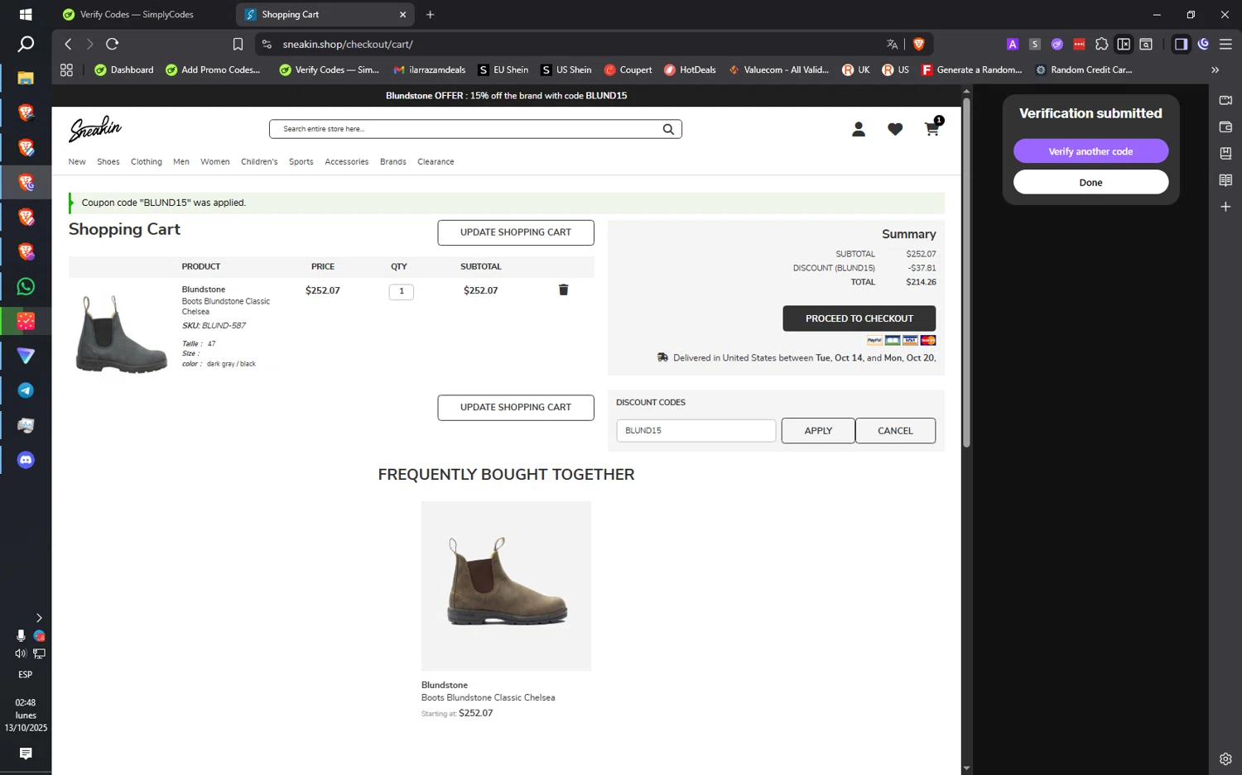Click the Brave shields icon

click(919, 44)
